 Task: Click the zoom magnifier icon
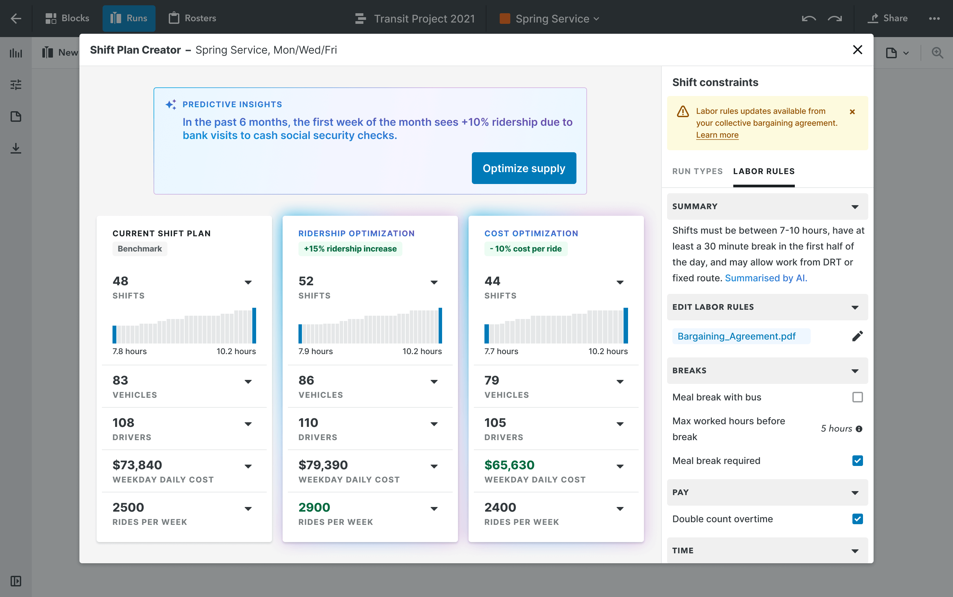[937, 53]
